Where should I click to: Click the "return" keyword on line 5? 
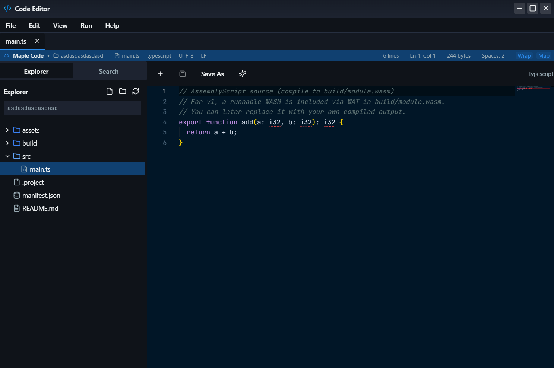tap(198, 132)
